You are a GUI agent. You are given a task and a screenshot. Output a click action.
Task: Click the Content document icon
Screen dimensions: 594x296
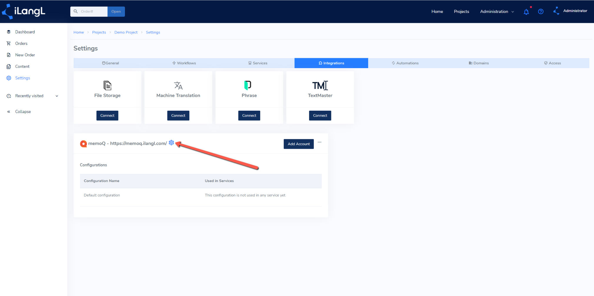click(x=9, y=66)
